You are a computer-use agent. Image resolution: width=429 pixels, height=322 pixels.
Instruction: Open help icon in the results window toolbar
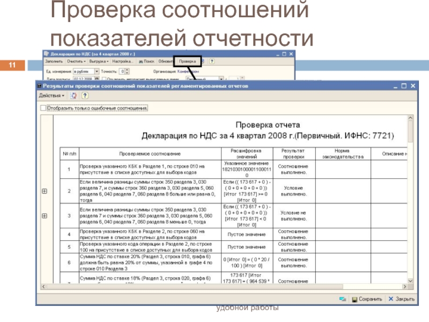coord(85,96)
